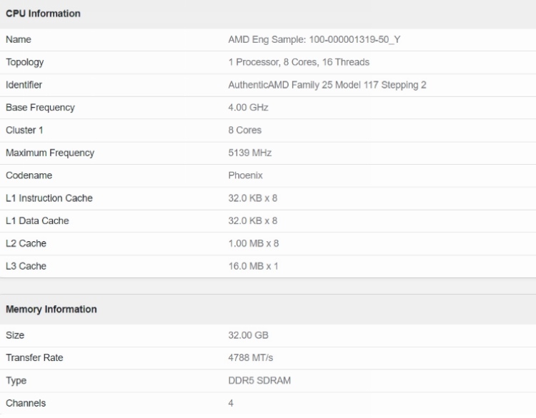This screenshot has width=536, height=418.
Task: Click the Memory Information section header
Action: [51, 310]
